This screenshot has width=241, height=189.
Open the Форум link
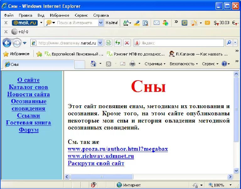click(29, 130)
